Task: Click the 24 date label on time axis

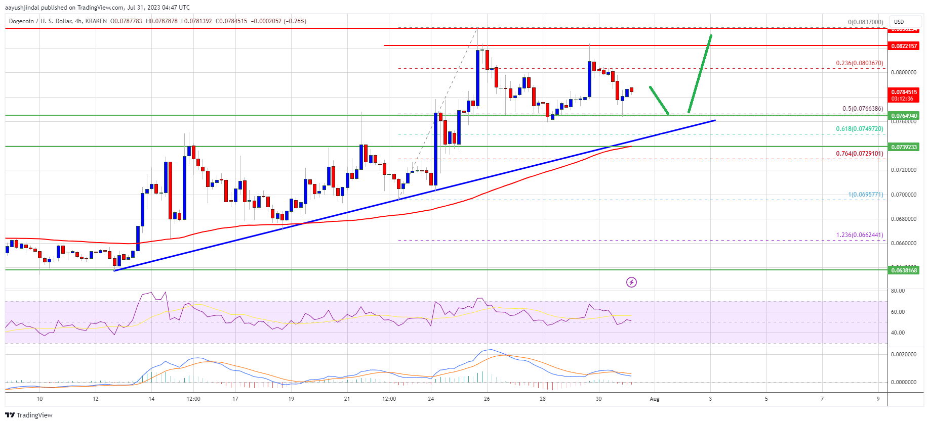Action: [x=431, y=399]
